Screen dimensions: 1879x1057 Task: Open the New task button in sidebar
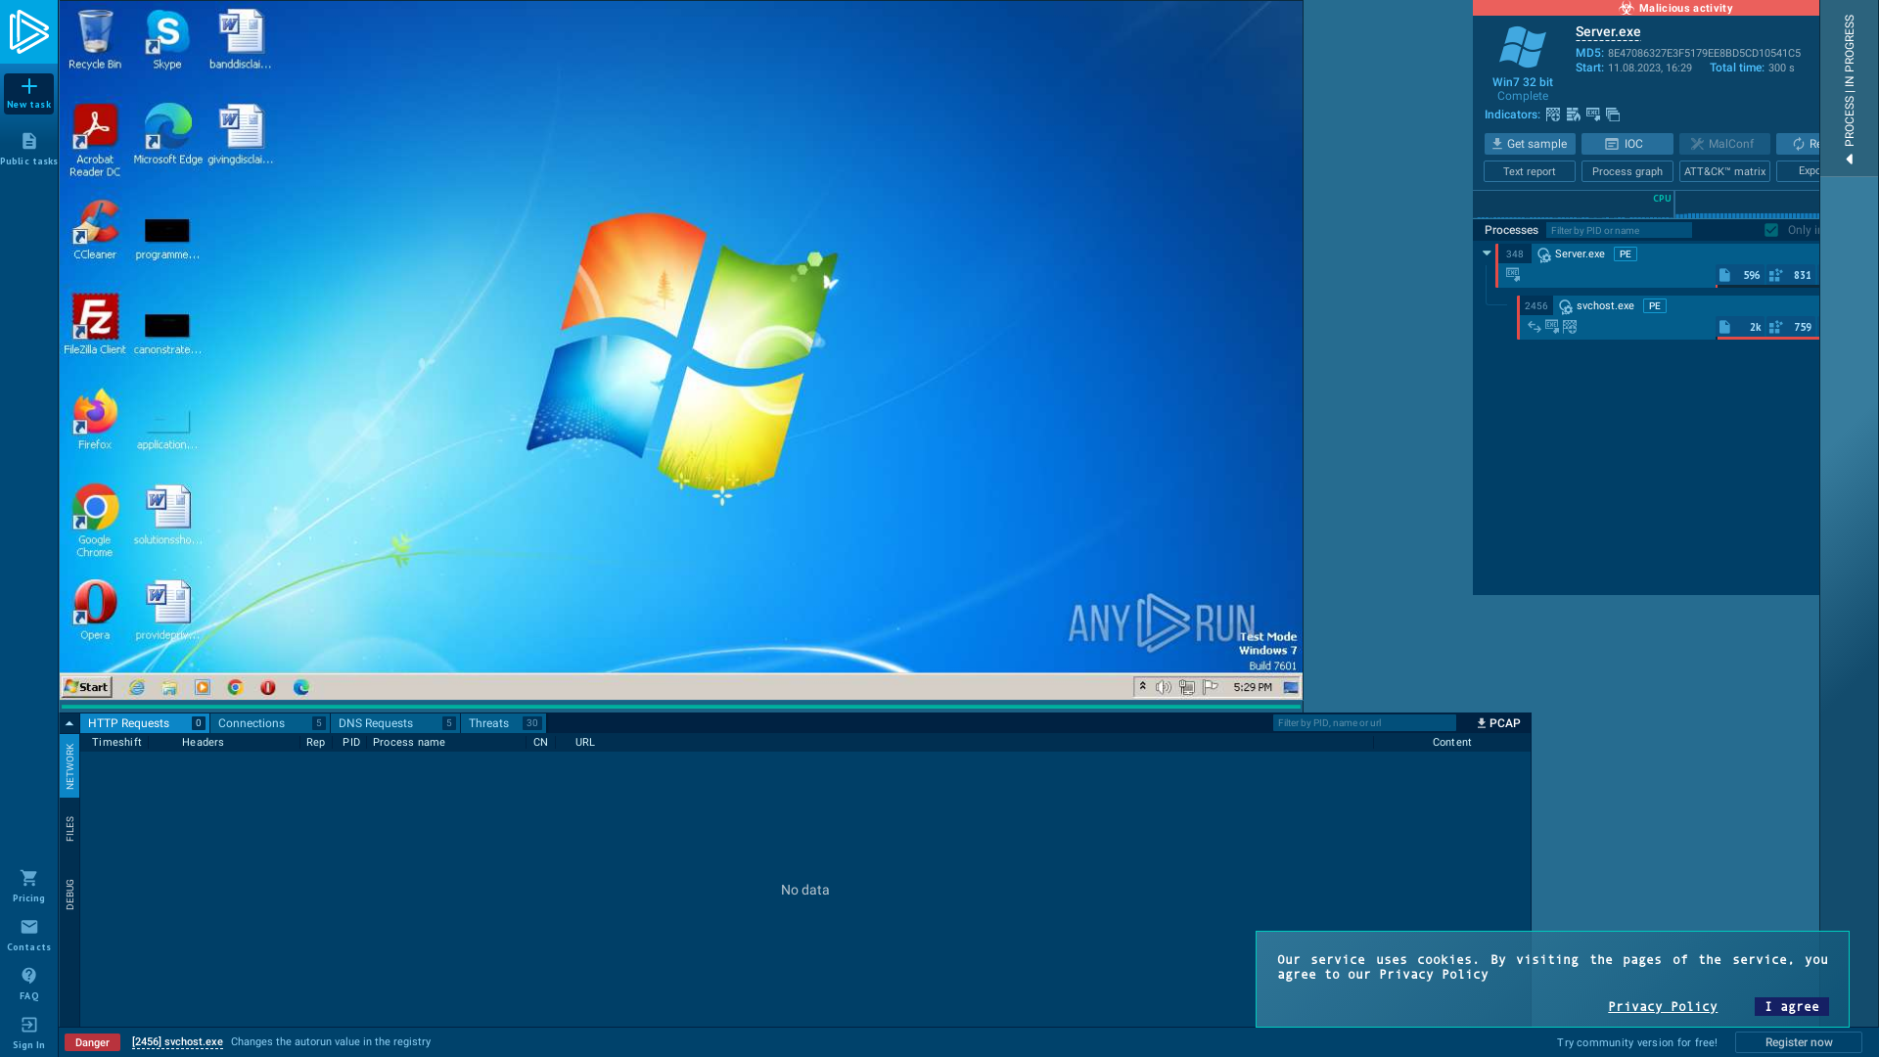tap(29, 93)
